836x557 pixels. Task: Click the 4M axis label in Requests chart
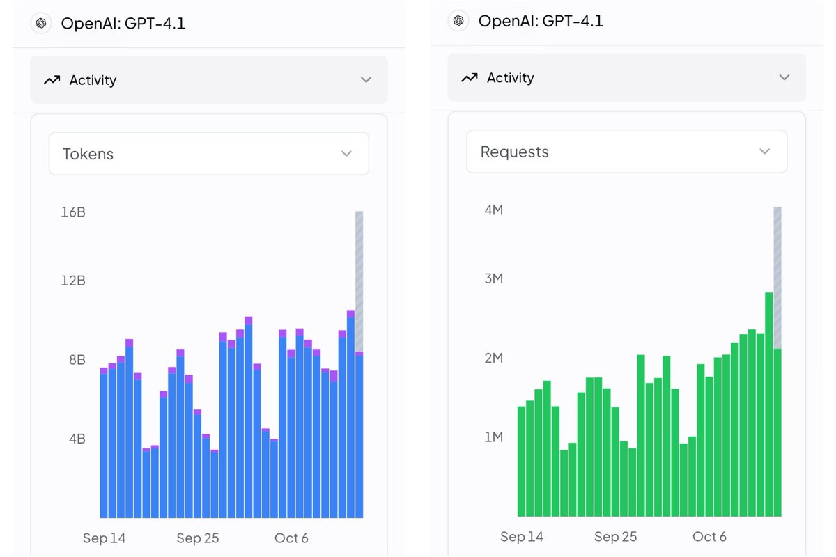pos(493,210)
